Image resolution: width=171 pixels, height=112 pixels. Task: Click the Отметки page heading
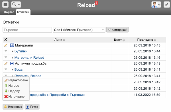pyautogui.click(x=11, y=22)
